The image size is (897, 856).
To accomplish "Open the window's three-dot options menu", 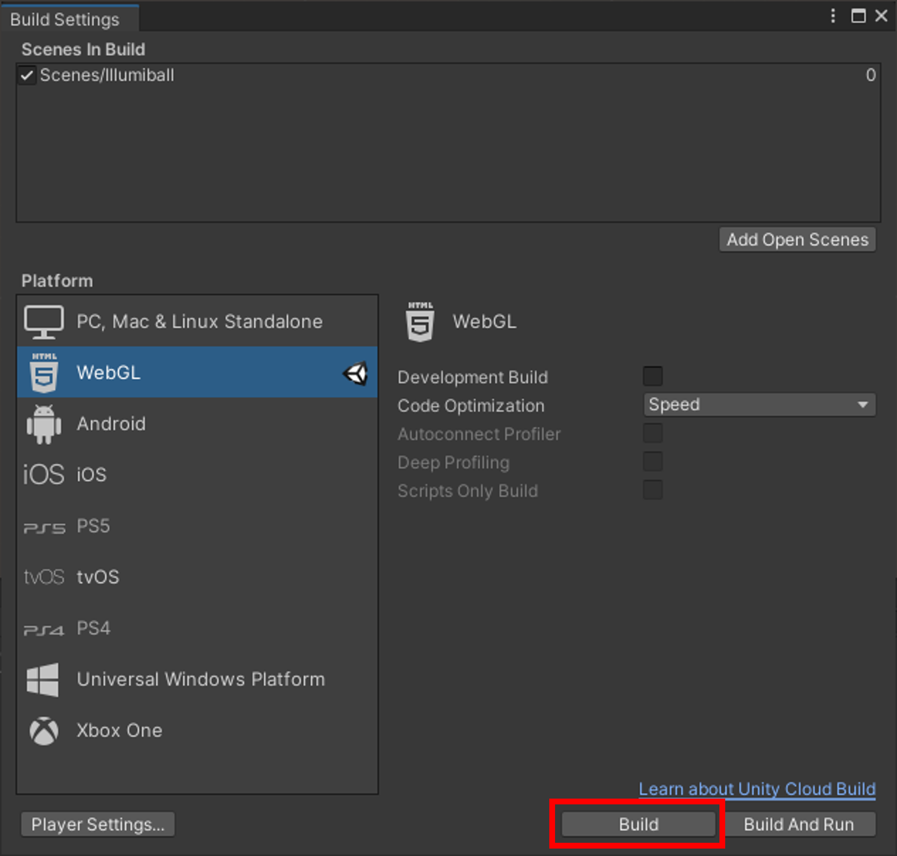I will pos(833,16).
